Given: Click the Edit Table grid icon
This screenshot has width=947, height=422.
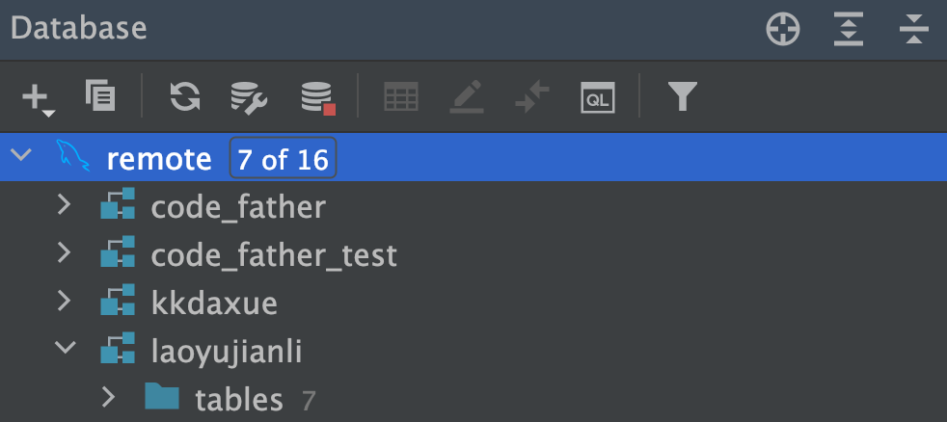Looking at the screenshot, I should click(401, 96).
